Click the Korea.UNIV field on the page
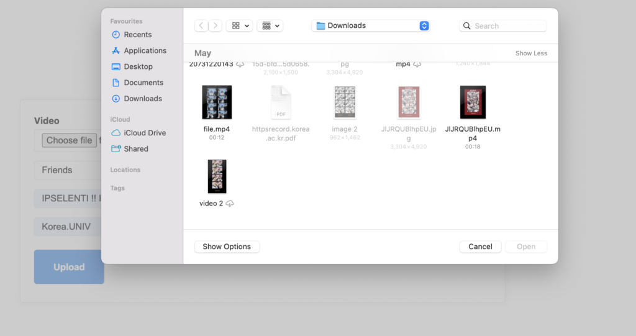 (68, 227)
